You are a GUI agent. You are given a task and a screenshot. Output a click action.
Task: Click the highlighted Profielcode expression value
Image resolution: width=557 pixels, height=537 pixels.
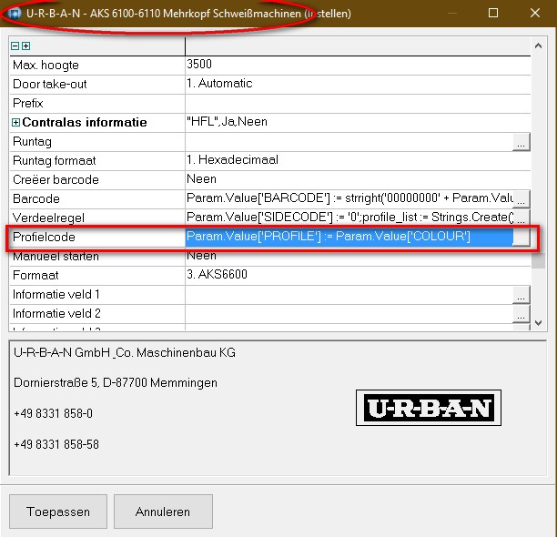tap(349, 237)
